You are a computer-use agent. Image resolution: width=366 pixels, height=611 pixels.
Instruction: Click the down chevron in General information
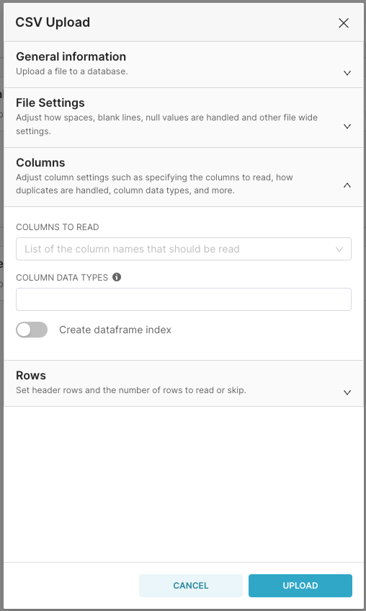coord(347,73)
